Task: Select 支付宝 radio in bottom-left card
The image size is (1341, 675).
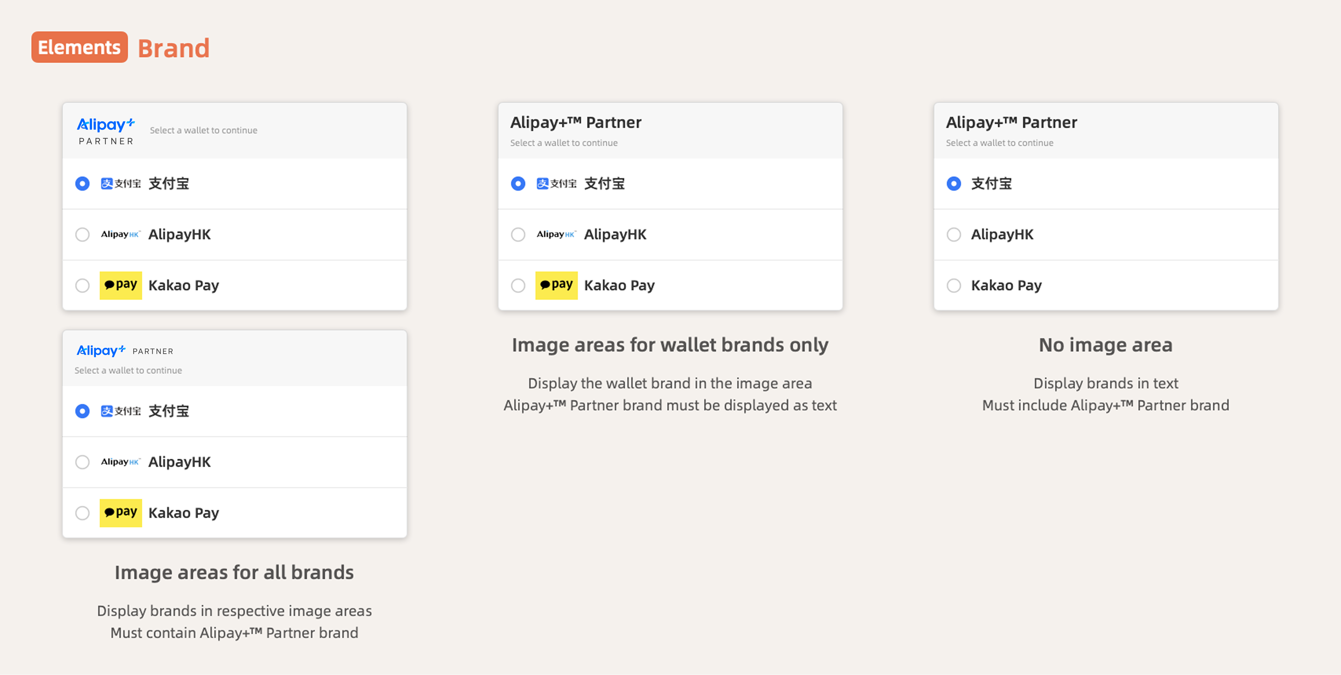Action: pyautogui.click(x=82, y=411)
